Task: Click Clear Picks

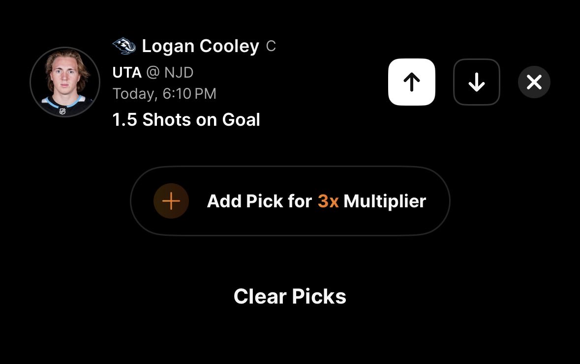Action: coord(290,296)
